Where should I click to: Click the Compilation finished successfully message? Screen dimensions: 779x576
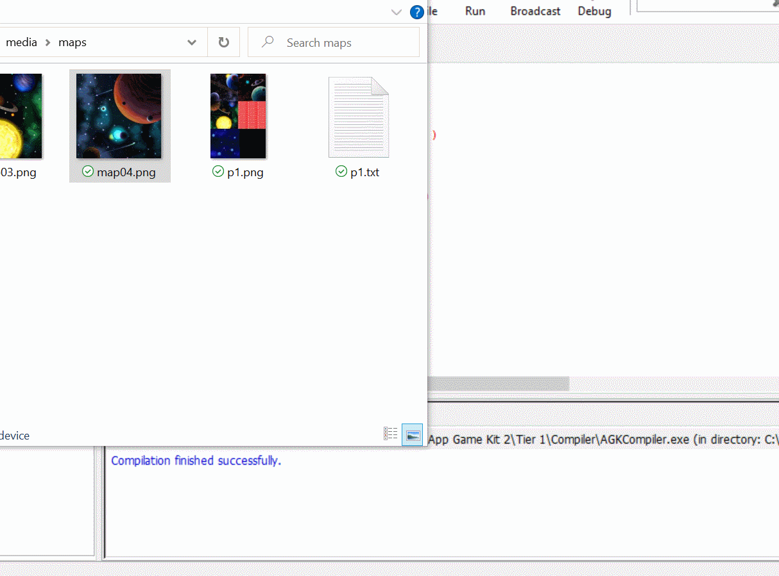pos(196,461)
